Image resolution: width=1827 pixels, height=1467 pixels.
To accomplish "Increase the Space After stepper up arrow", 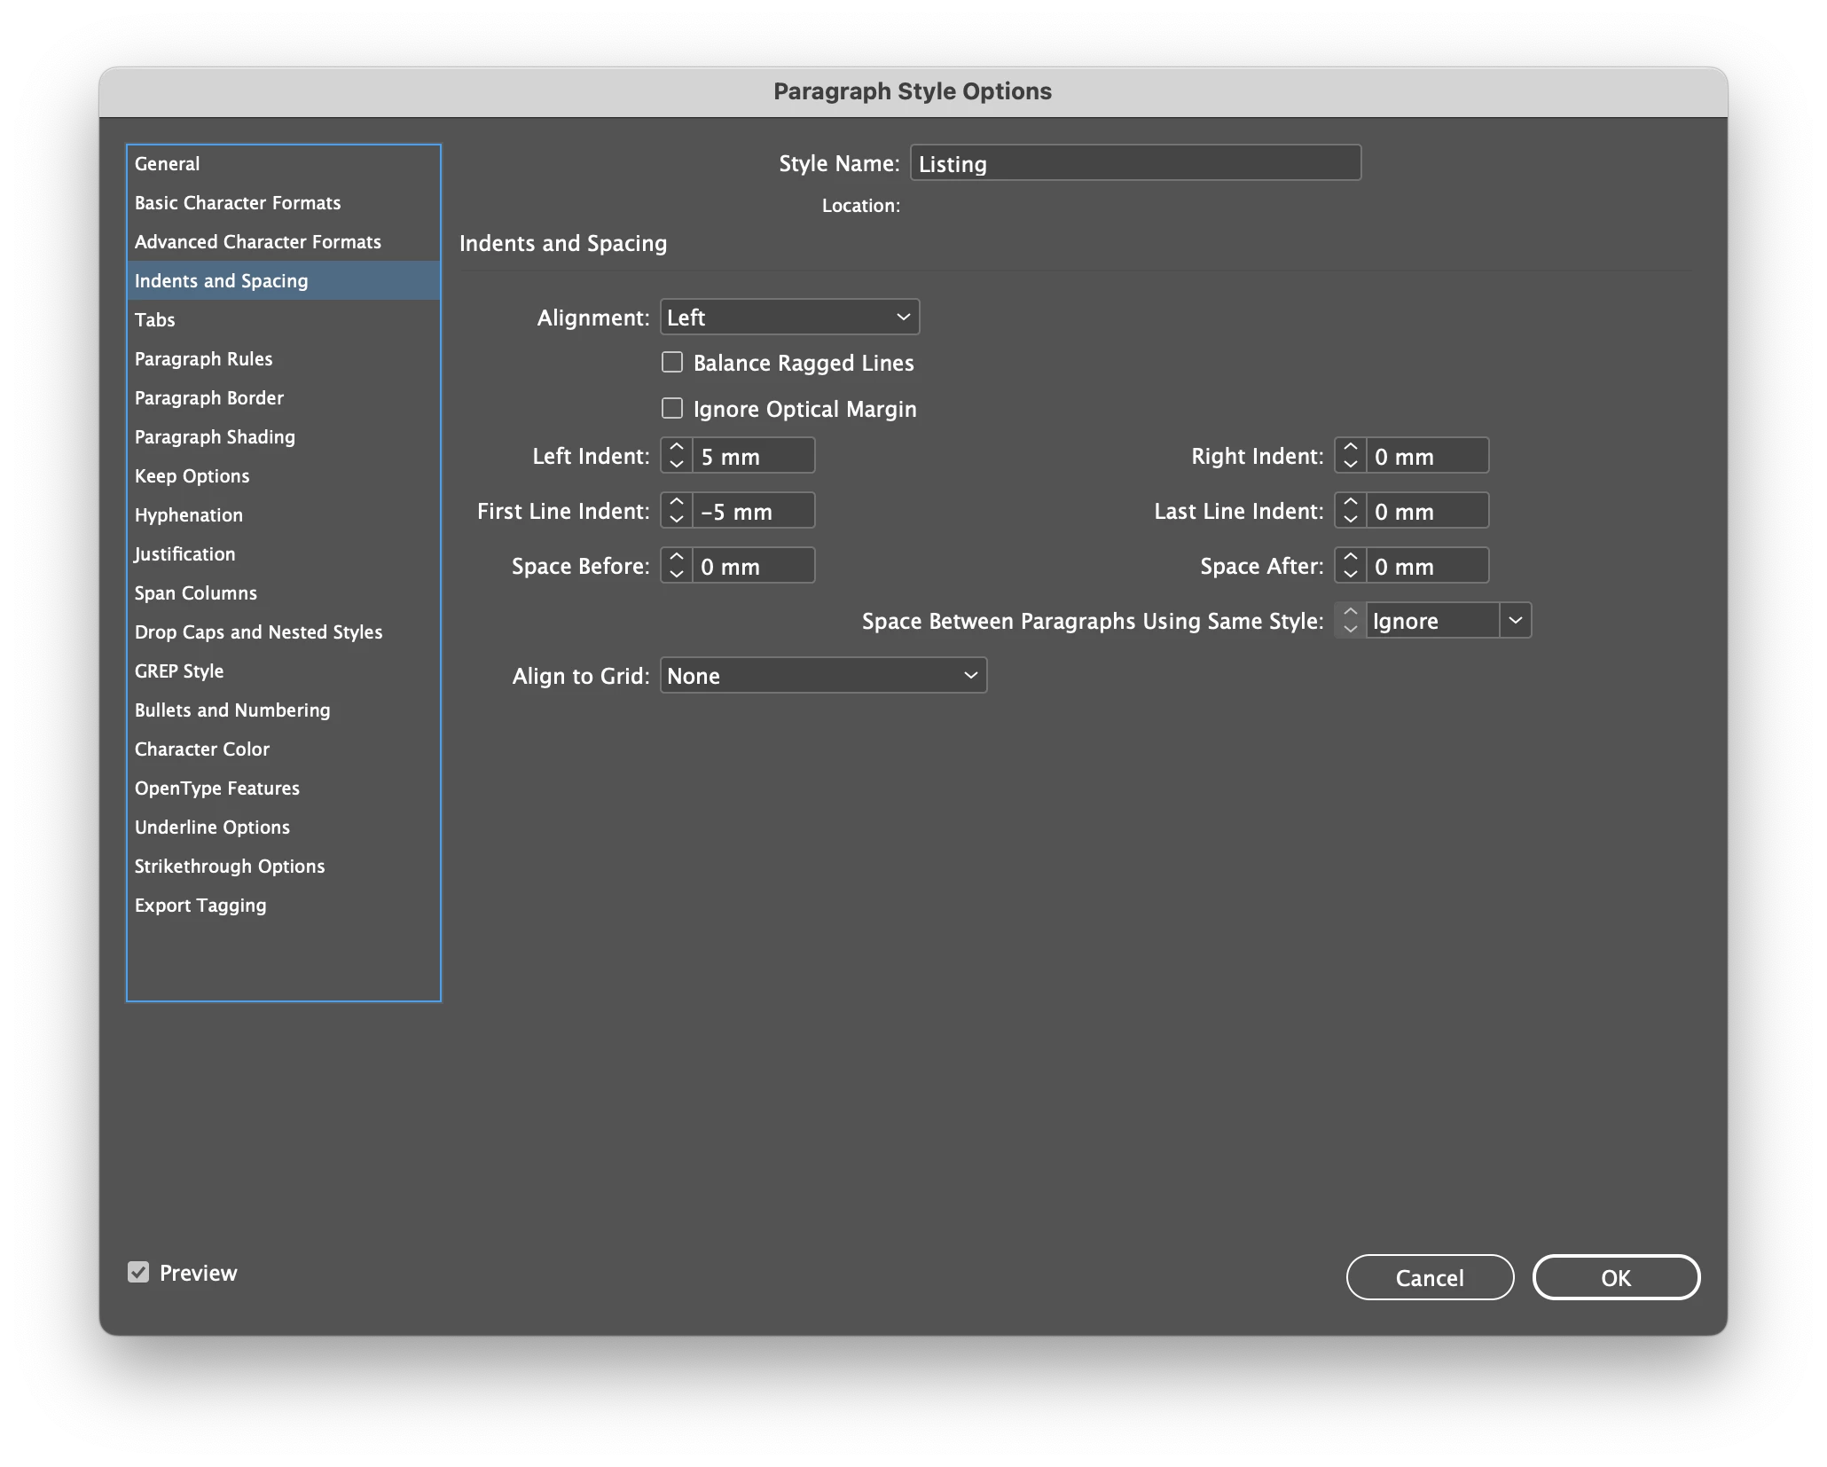I will tap(1350, 557).
